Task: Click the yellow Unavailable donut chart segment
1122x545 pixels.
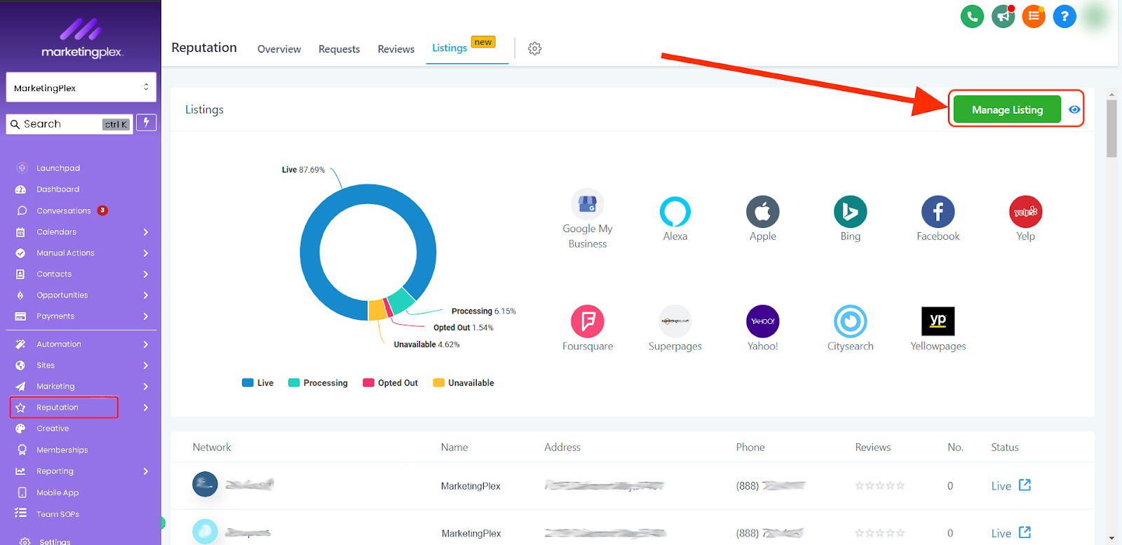Action: click(x=377, y=310)
